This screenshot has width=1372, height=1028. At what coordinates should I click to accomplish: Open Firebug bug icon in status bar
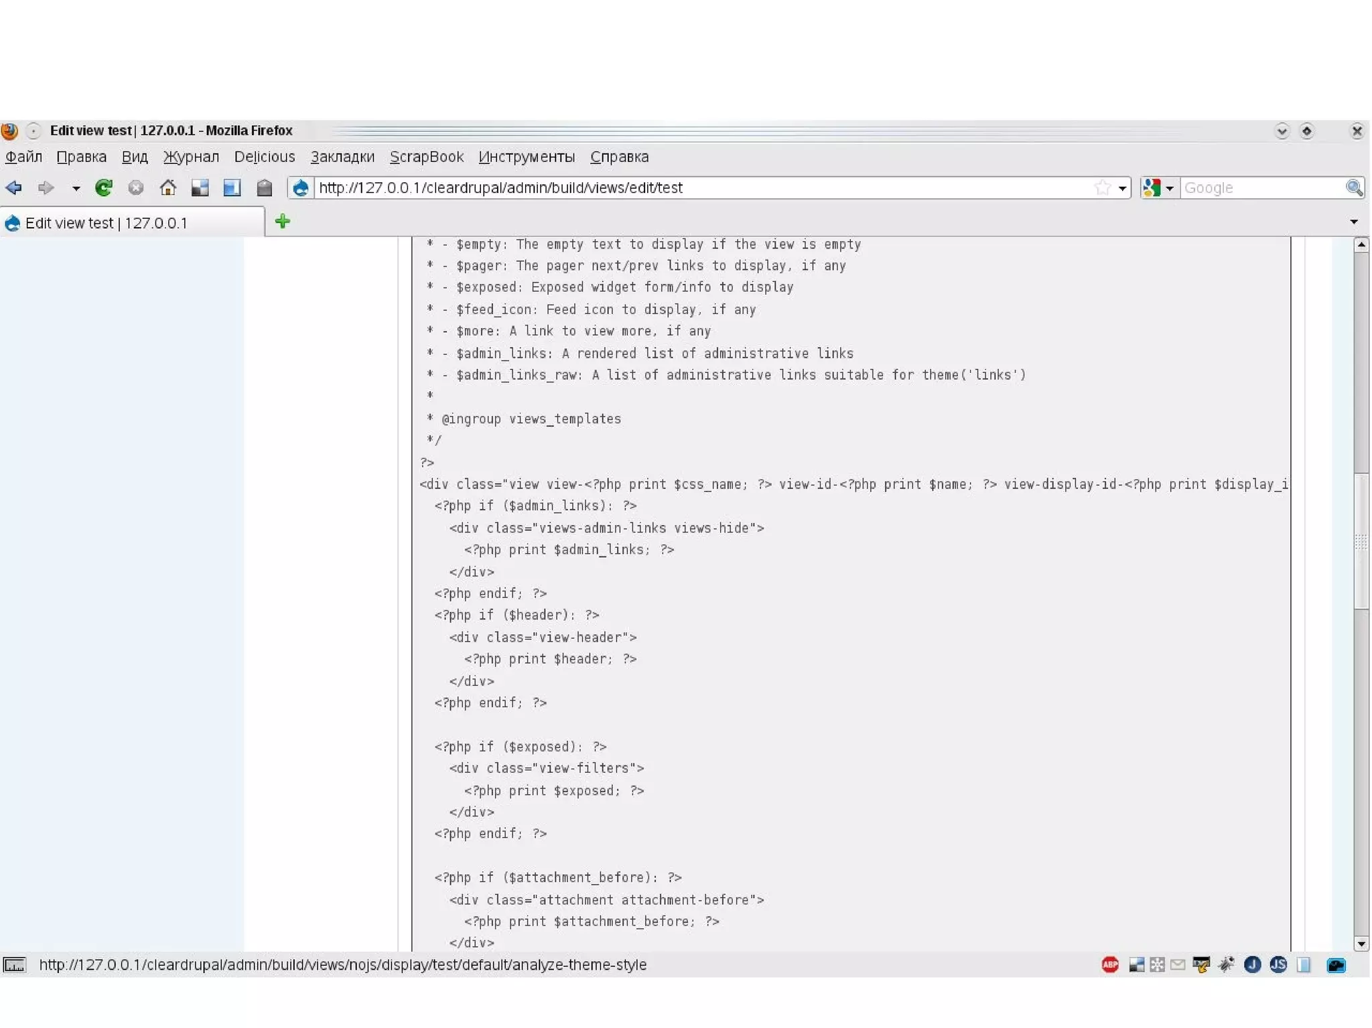(x=1227, y=965)
